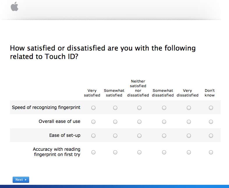Image resolution: width=229 pixels, height=188 pixels.
Task: Choose Don't know for Accuracy on first try
Action: 211,152
